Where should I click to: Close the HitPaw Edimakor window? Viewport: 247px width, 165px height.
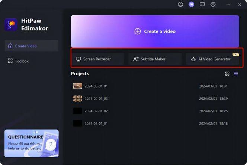tap(239, 4)
